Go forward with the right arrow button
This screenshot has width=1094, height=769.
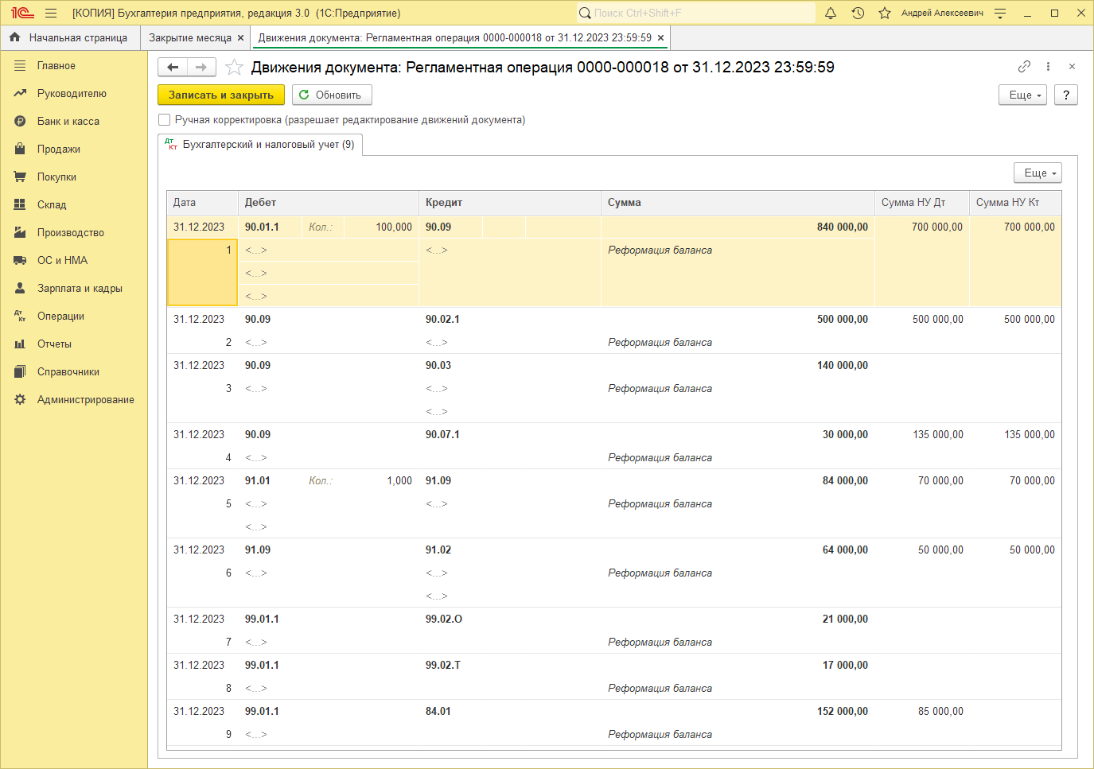201,68
